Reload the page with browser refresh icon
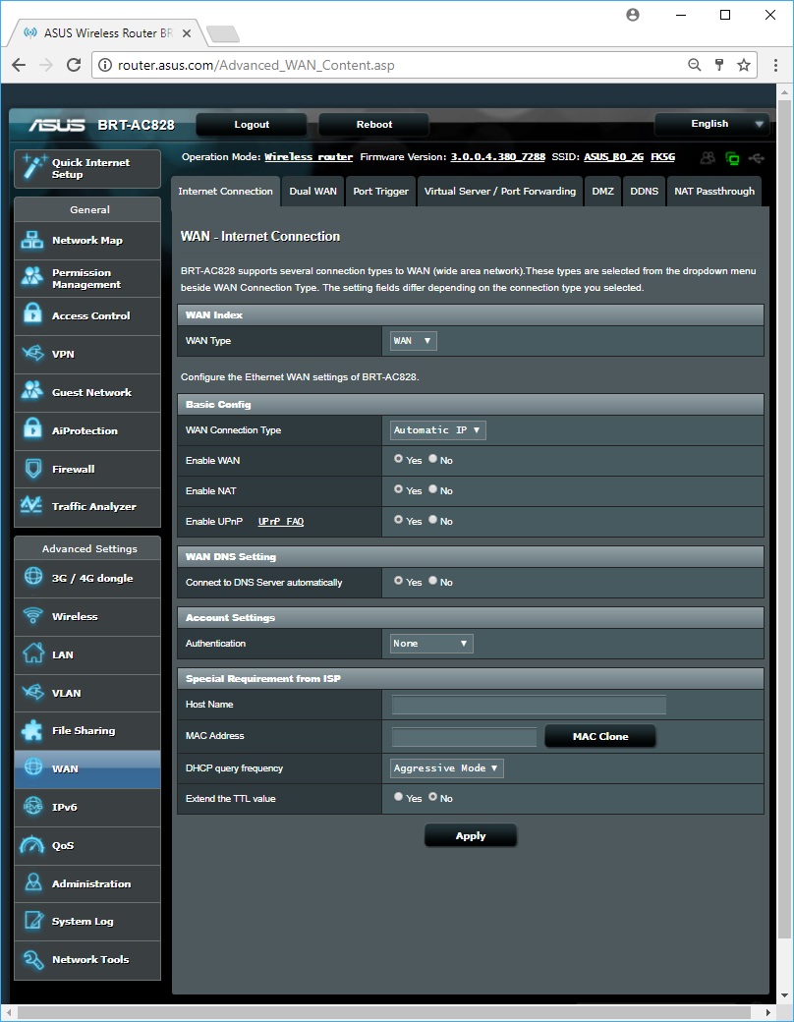Image resolution: width=794 pixels, height=1022 pixels. (74, 65)
